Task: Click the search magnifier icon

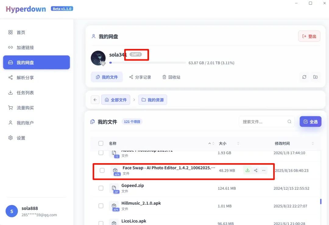Action: click(x=289, y=121)
